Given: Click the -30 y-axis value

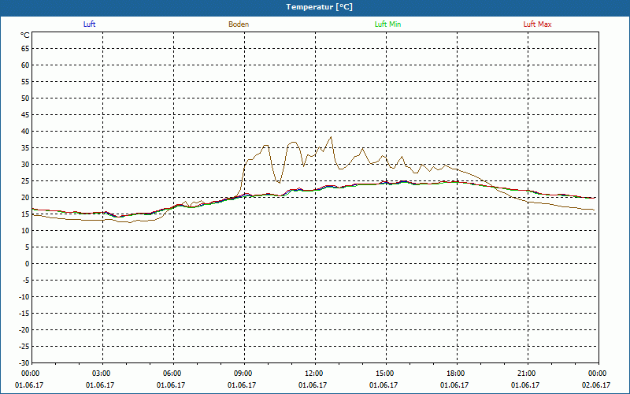Looking at the screenshot, I should point(24,362).
